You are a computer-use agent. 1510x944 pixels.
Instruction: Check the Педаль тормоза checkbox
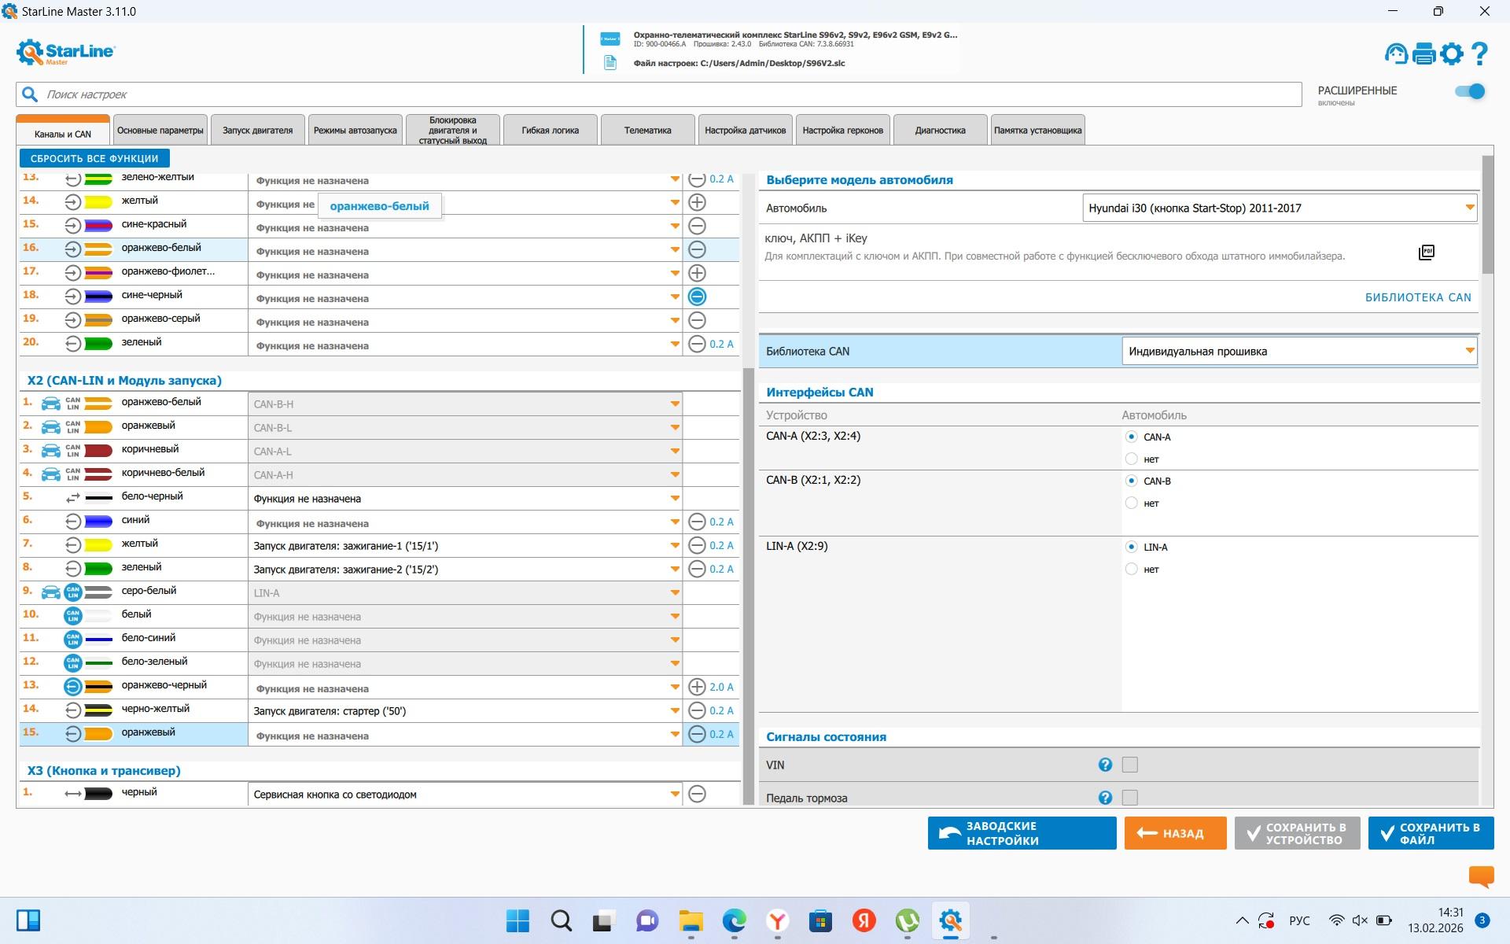(x=1130, y=798)
